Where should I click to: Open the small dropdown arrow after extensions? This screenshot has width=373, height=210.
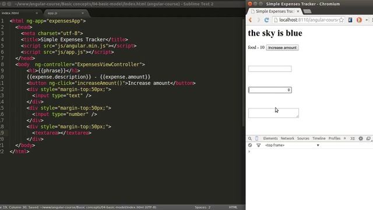(x=367, y=20)
